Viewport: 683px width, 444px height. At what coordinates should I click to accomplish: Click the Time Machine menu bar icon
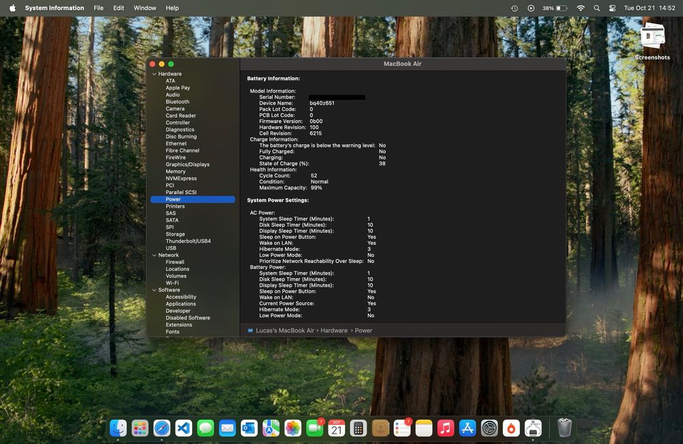pos(514,8)
